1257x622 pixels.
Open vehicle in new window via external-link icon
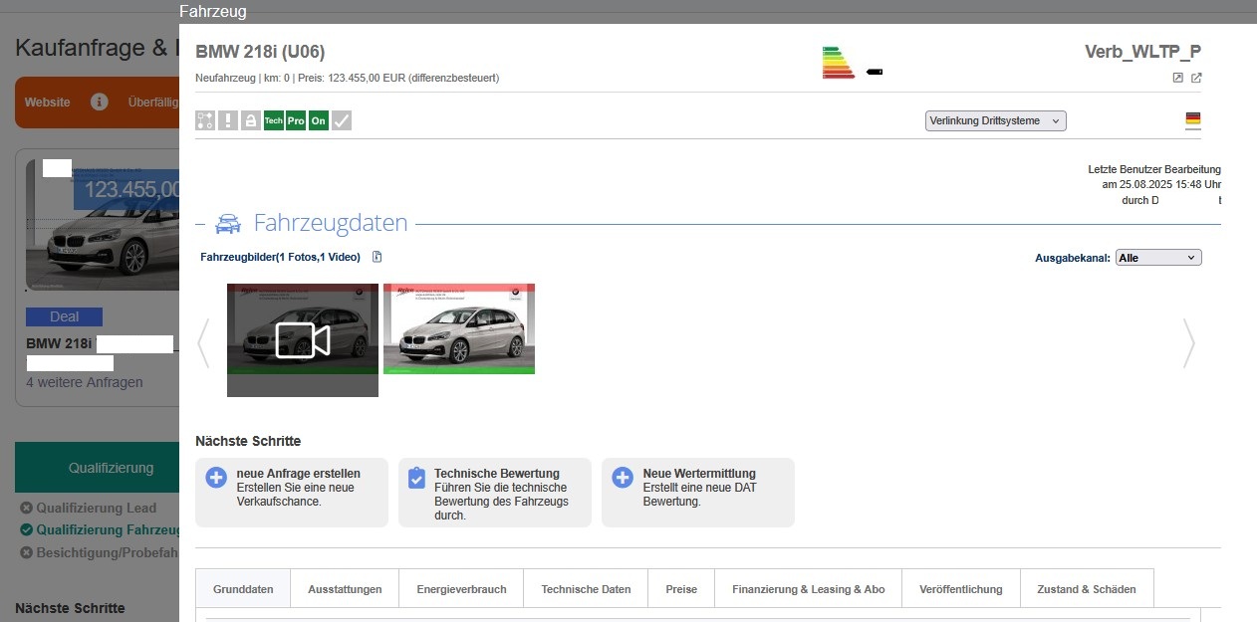point(1196,78)
